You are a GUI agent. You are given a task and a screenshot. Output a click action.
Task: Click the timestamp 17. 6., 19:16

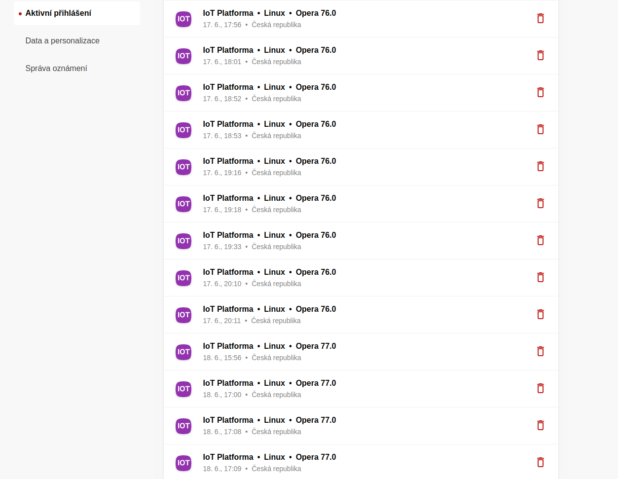click(x=222, y=173)
